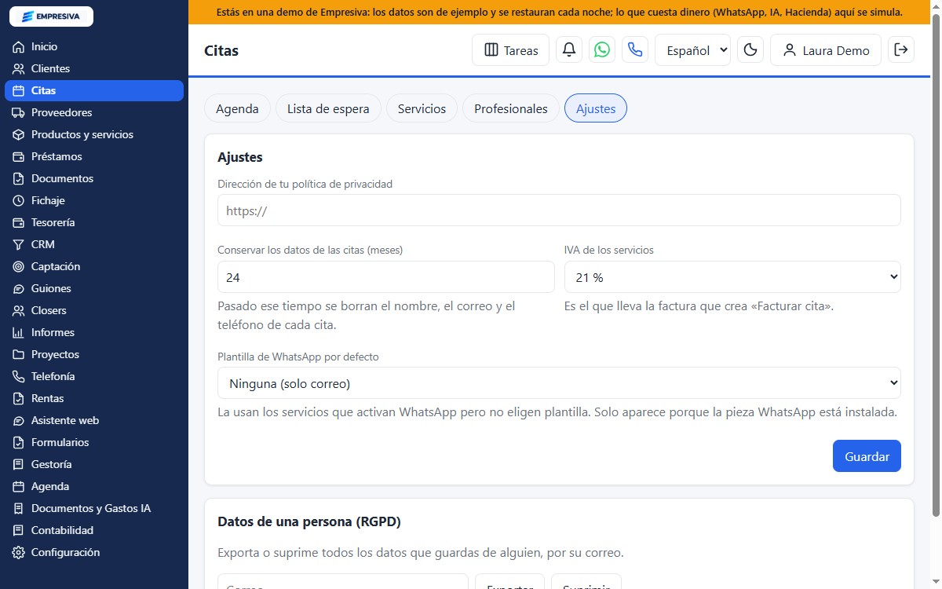Image resolution: width=942 pixels, height=589 pixels.
Task: Open the Tareas button
Action: pos(510,50)
